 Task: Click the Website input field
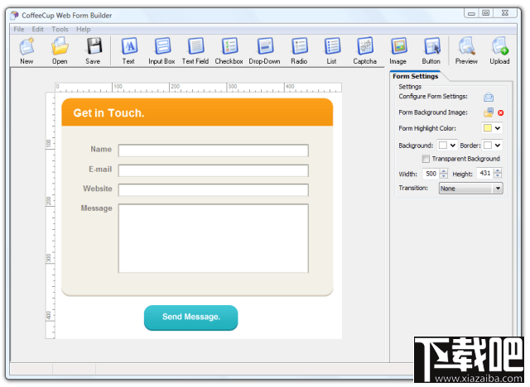[214, 190]
